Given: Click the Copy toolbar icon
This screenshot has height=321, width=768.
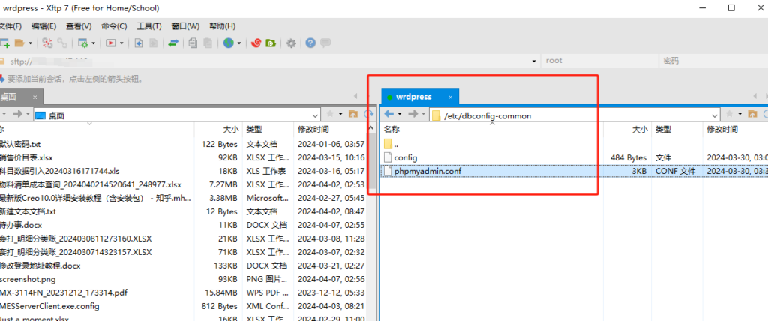Looking at the screenshot, I should coord(193,43).
